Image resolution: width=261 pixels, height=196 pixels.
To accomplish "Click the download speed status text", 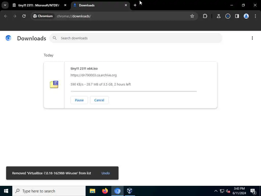I will (101, 84).
